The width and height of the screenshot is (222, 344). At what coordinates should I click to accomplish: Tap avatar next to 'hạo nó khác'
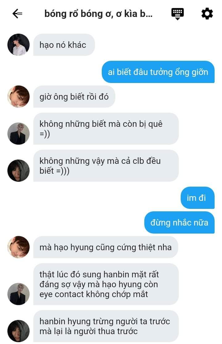(18, 44)
